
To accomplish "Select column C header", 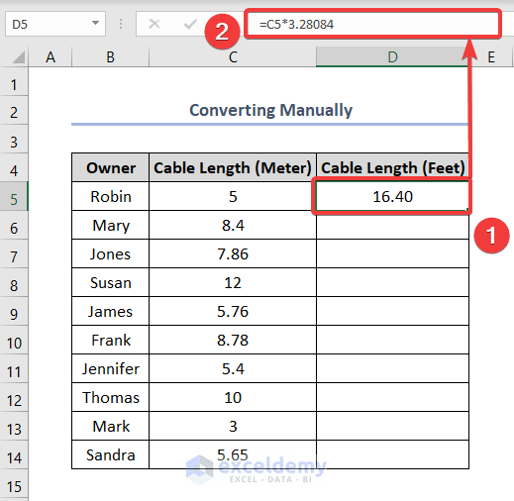I will point(233,57).
